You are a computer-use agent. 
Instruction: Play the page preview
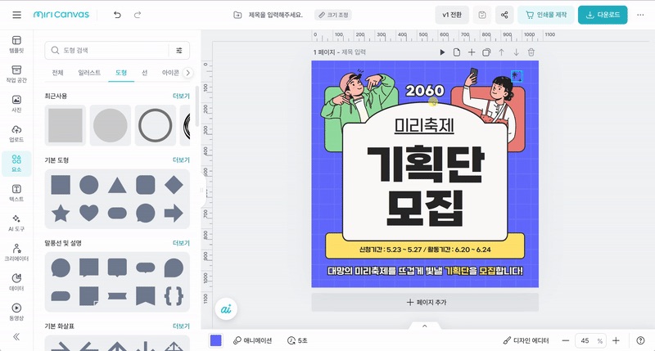point(442,52)
